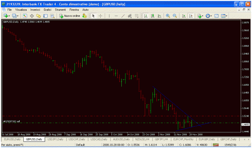Open the Templates icon
The width and height of the screenshot is (252, 148).
point(223,16)
